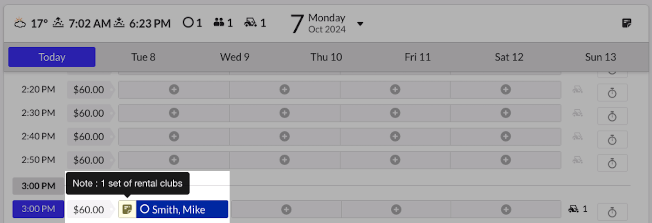
Task: Open the Smith, Mike booking
Action: point(182,210)
